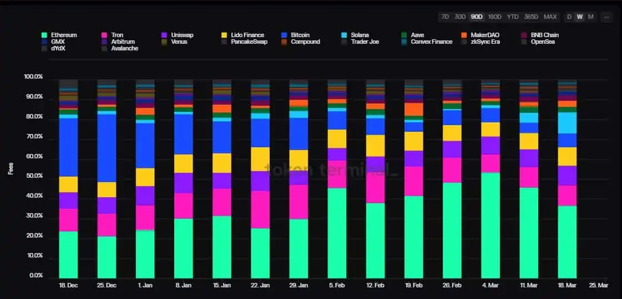Select the 7D time range
The image size is (622, 299).
point(445,17)
